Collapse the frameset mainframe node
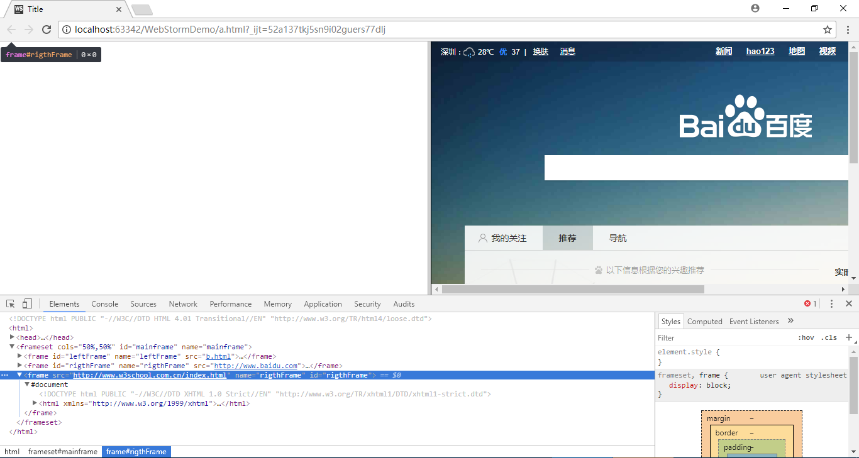The width and height of the screenshot is (859, 458). 13,347
